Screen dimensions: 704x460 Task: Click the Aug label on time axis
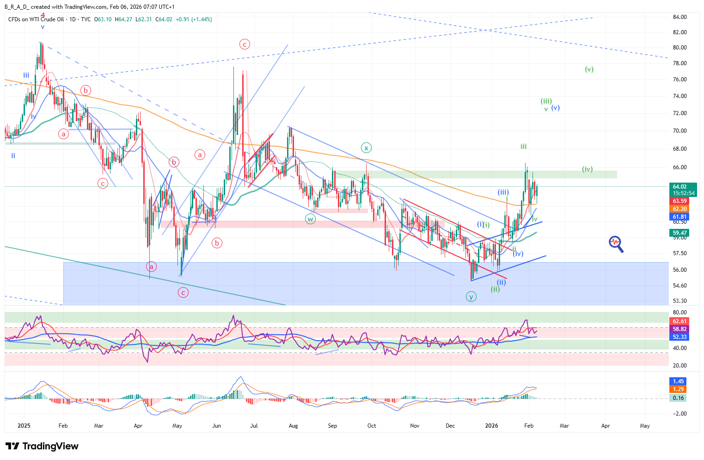coord(293,426)
